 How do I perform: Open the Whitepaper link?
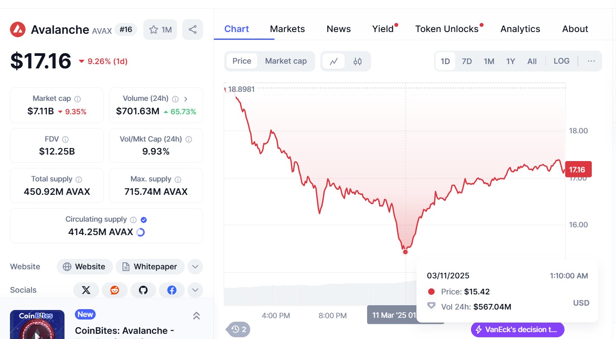coord(150,267)
